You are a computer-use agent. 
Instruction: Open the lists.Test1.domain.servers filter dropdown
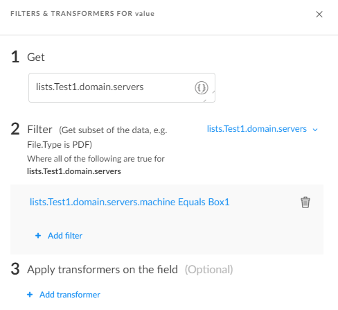[263, 129]
